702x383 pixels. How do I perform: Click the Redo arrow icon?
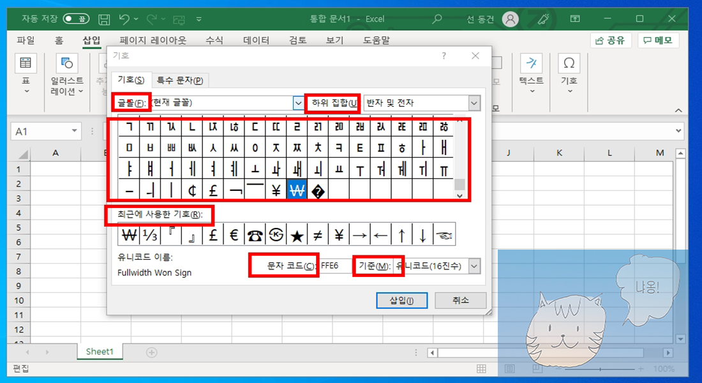pos(152,19)
